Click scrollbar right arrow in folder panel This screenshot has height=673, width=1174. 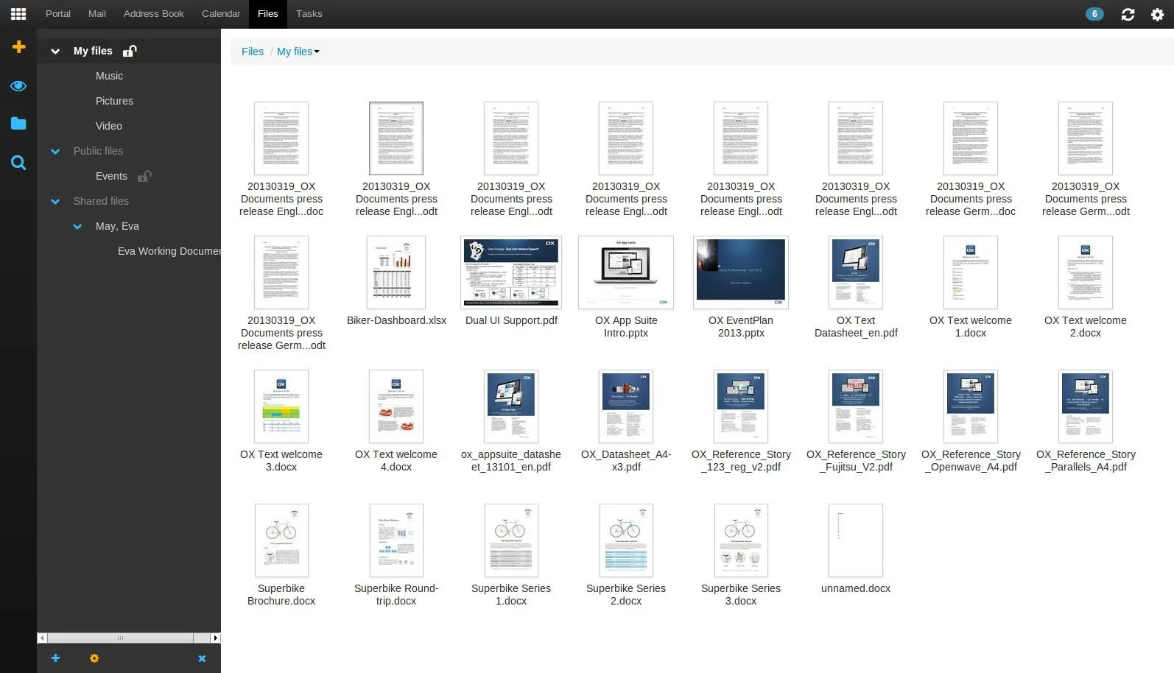[215, 638]
